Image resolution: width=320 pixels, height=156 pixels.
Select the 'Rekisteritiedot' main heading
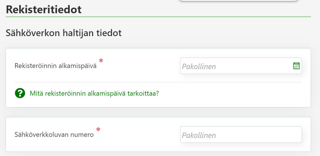pyautogui.click(x=44, y=10)
